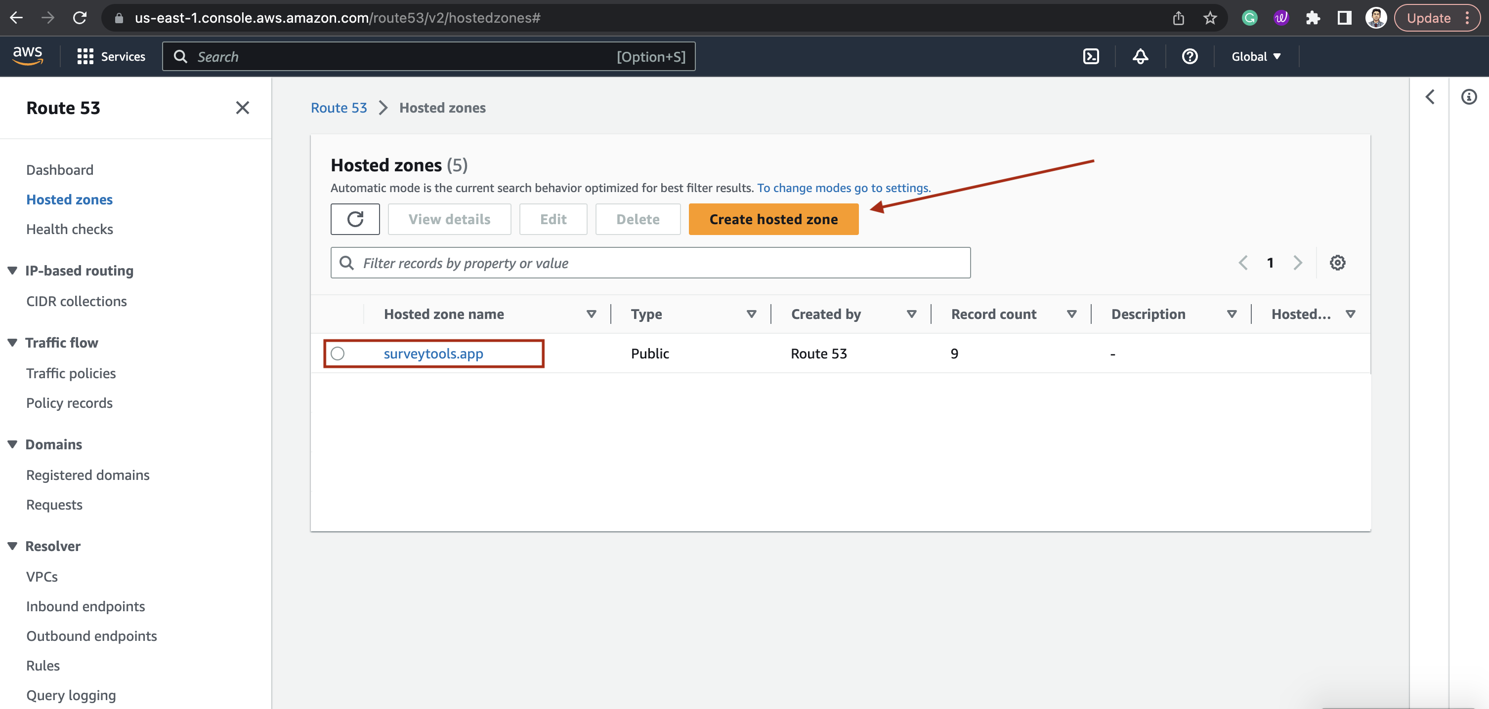Open Registered domains in sidebar

[88, 475]
